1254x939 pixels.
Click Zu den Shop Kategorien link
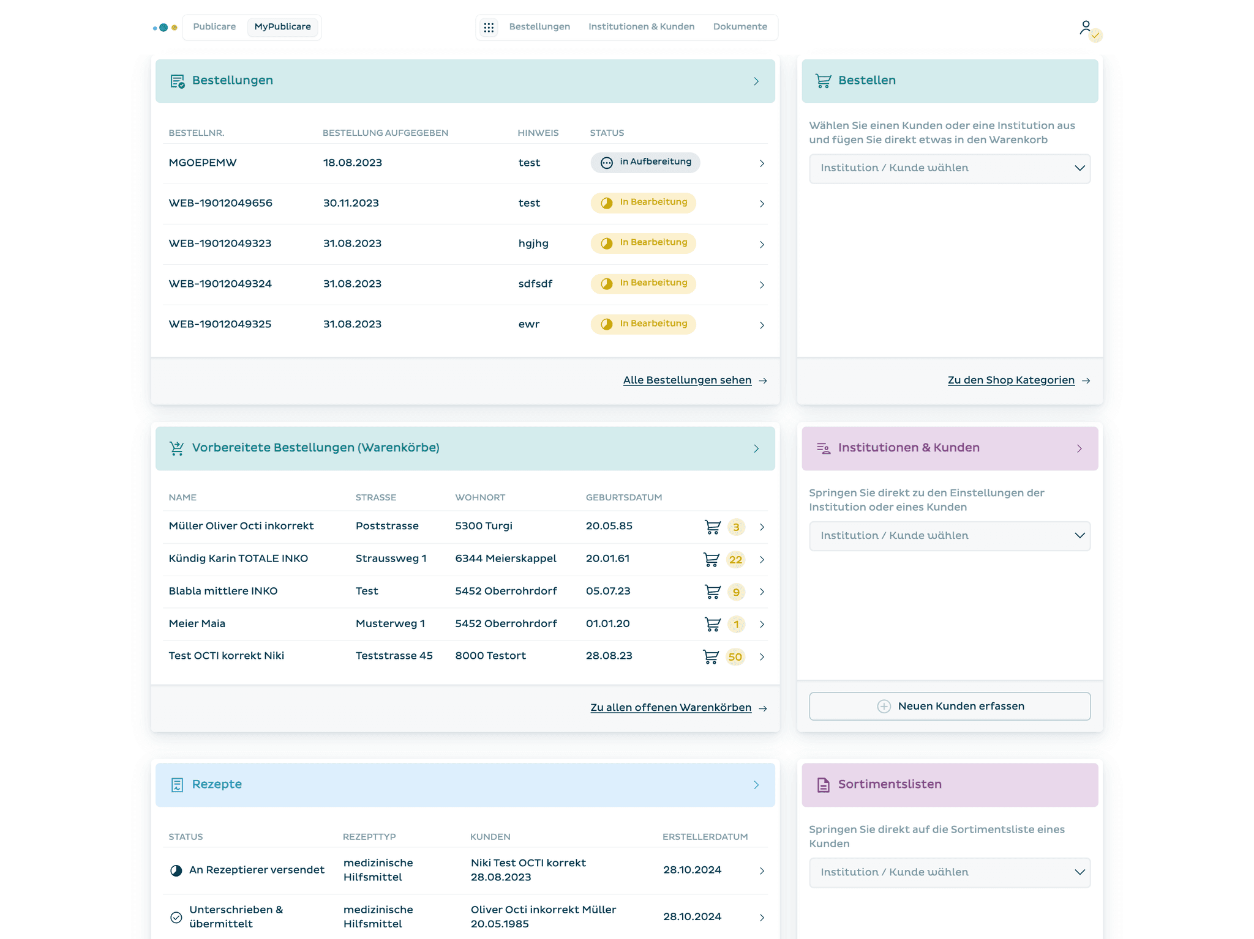tap(1011, 380)
